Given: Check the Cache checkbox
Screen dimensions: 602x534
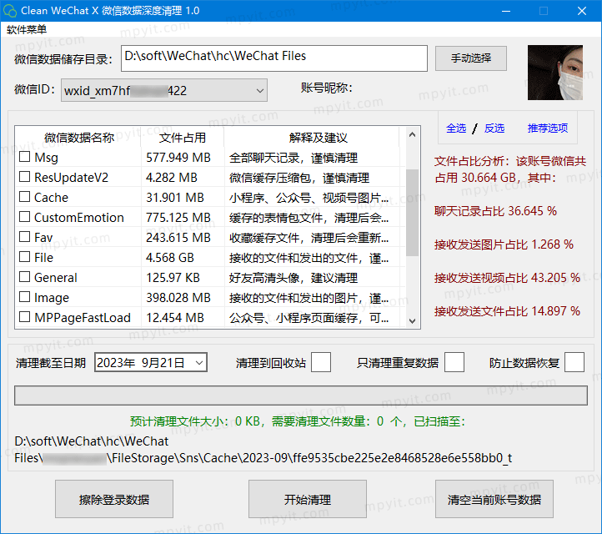Looking at the screenshot, I should (x=24, y=197).
